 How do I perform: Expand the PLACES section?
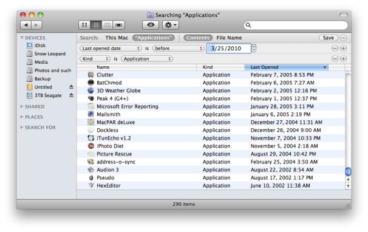pyautogui.click(x=22, y=117)
